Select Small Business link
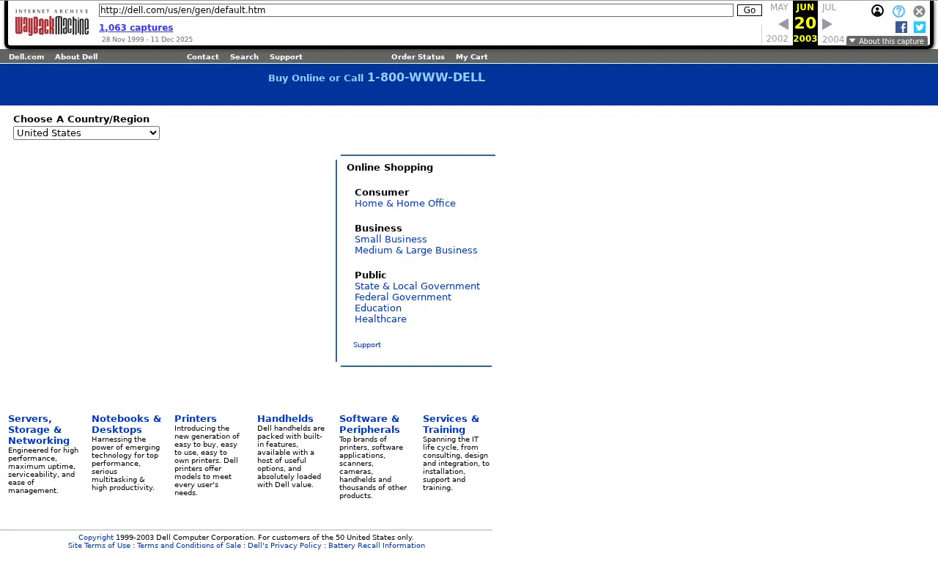The height and width of the screenshot is (586, 938). tap(391, 240)
